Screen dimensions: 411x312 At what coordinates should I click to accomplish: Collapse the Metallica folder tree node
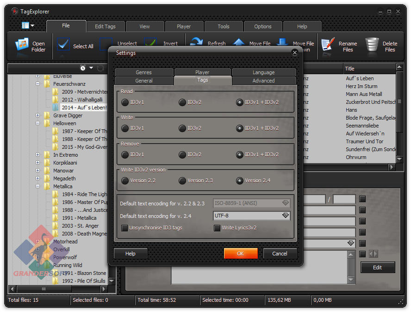[38, 186]
